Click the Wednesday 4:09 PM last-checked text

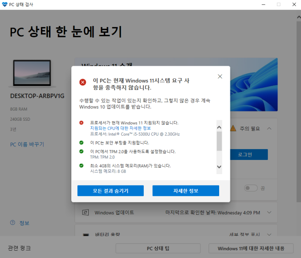click(x=239, y=213)
